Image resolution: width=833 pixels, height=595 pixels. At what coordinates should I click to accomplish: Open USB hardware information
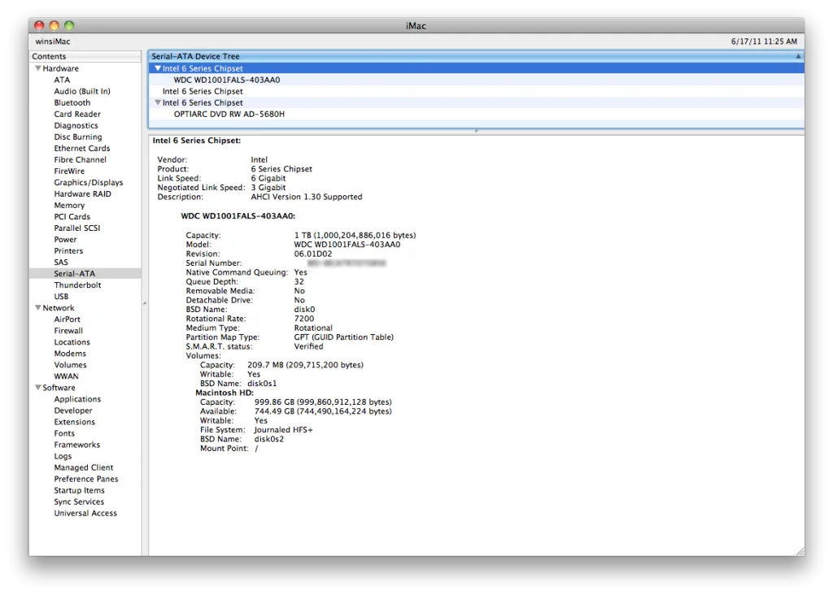(x=61, y=297)
